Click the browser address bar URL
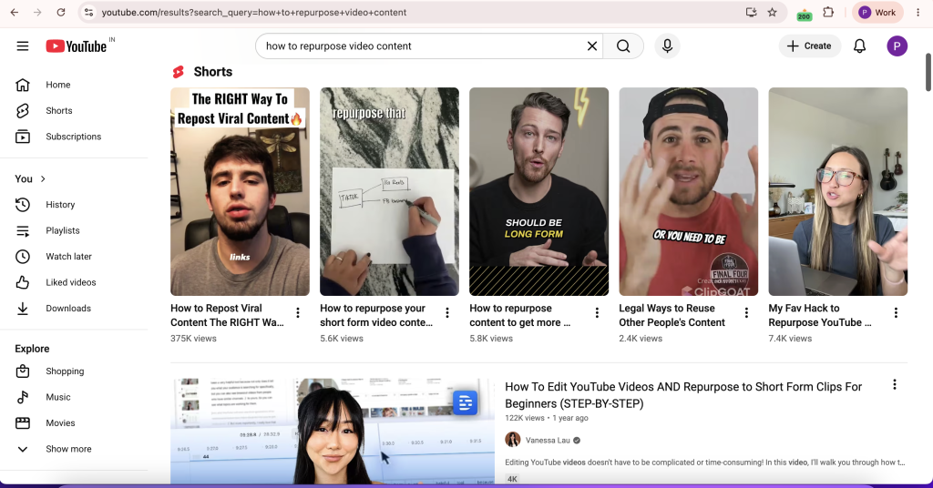Viewport: 933px width, 488px height. point(254,13)
